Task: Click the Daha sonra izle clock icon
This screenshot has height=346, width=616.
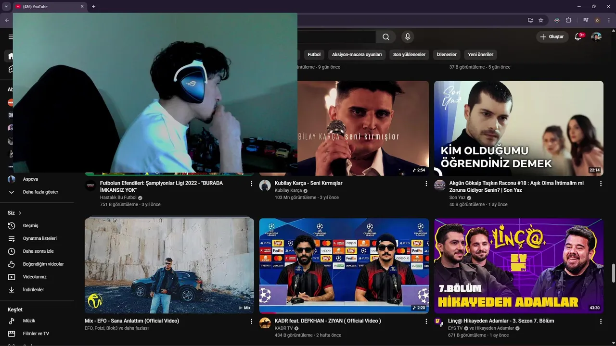Action: click(12, 251)
